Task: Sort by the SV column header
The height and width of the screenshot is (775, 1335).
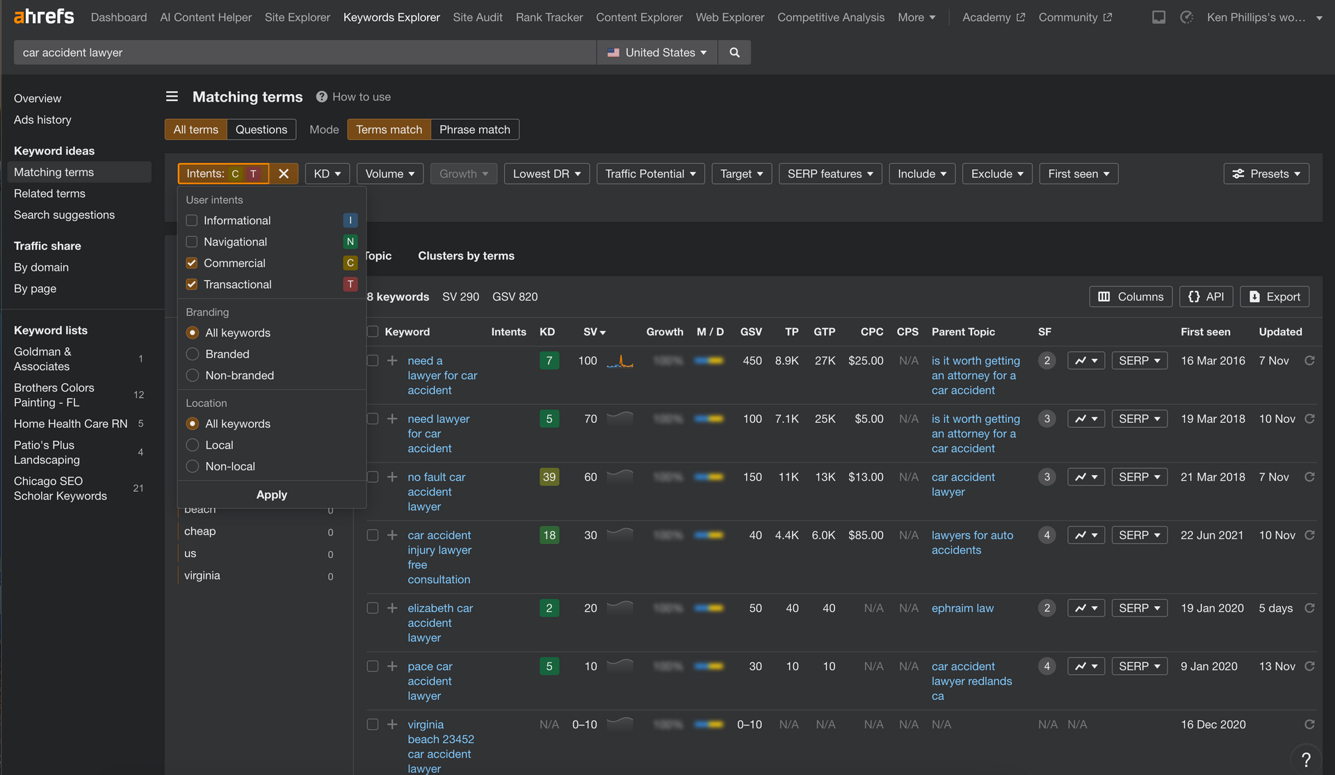Action: click(594, 332)
